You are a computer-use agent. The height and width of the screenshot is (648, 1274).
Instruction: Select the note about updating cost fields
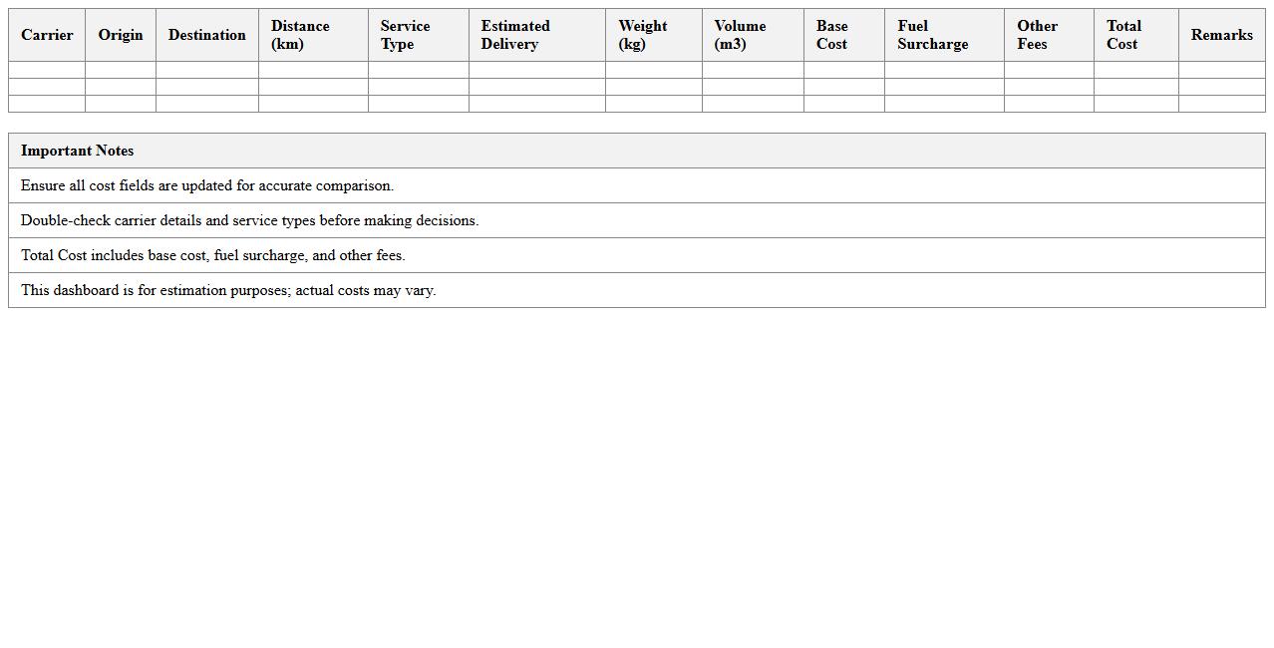coord(206,185)
